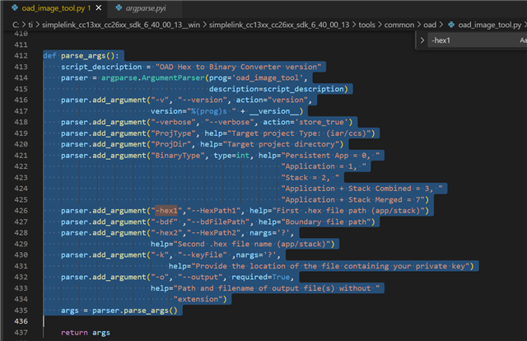Open 'oad_image_tool.py' breadcrumb file segment
Viewport: 527px width, 341px height.
point(490,25)
